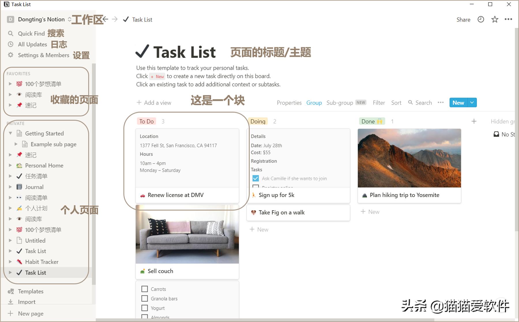Open Templates from the sidebar

[30, 291]
